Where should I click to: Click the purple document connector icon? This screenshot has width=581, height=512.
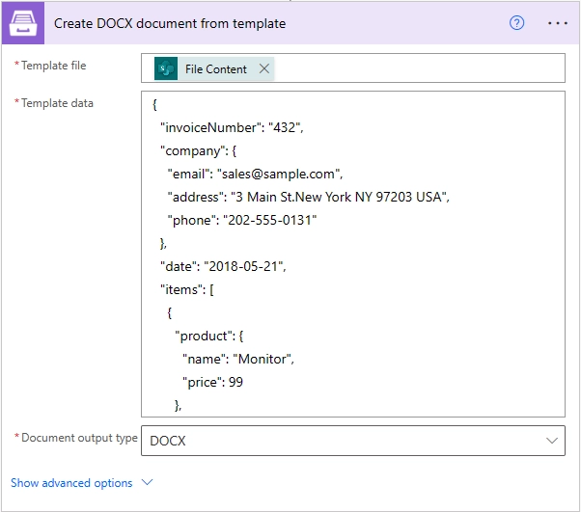coord(23,23)
